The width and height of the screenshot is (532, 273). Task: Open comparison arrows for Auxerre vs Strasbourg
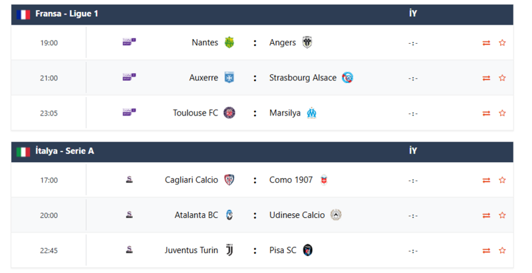[x=486, y=78]
